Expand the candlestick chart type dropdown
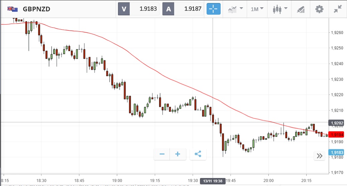This screenshot has height=186, width=347. (x=279, y=9)
